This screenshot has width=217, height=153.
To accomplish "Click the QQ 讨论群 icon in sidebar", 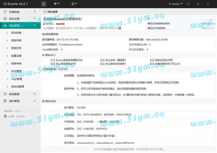I will (x=5, y=116).
